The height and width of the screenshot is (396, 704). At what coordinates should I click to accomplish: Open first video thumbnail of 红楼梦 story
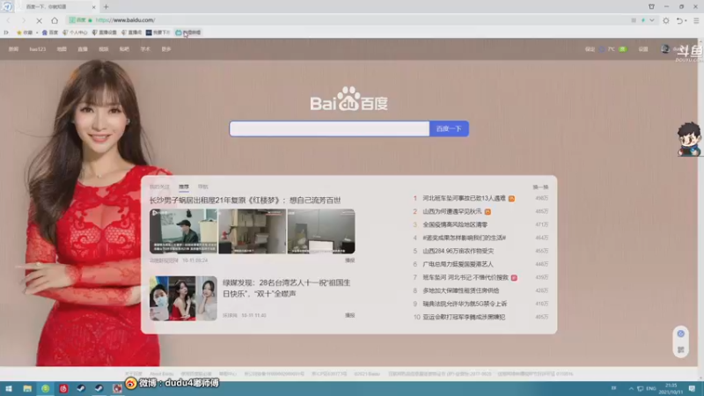183,231
